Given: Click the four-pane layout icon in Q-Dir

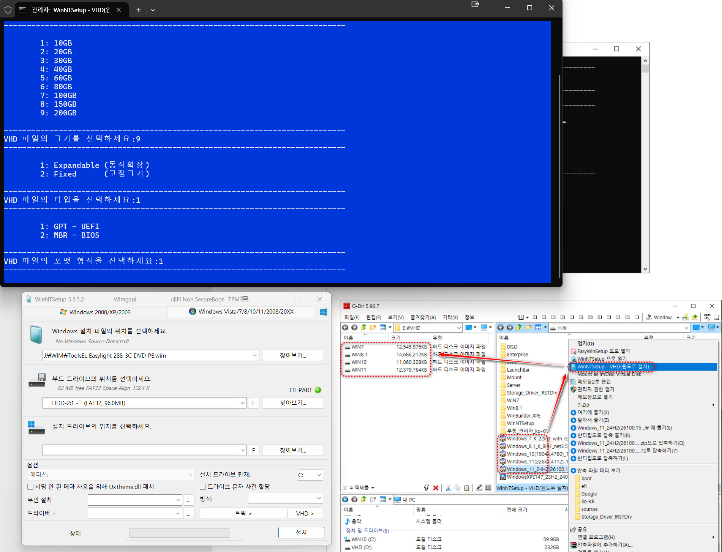Looking at the screenshot, I should pos(535,317).
